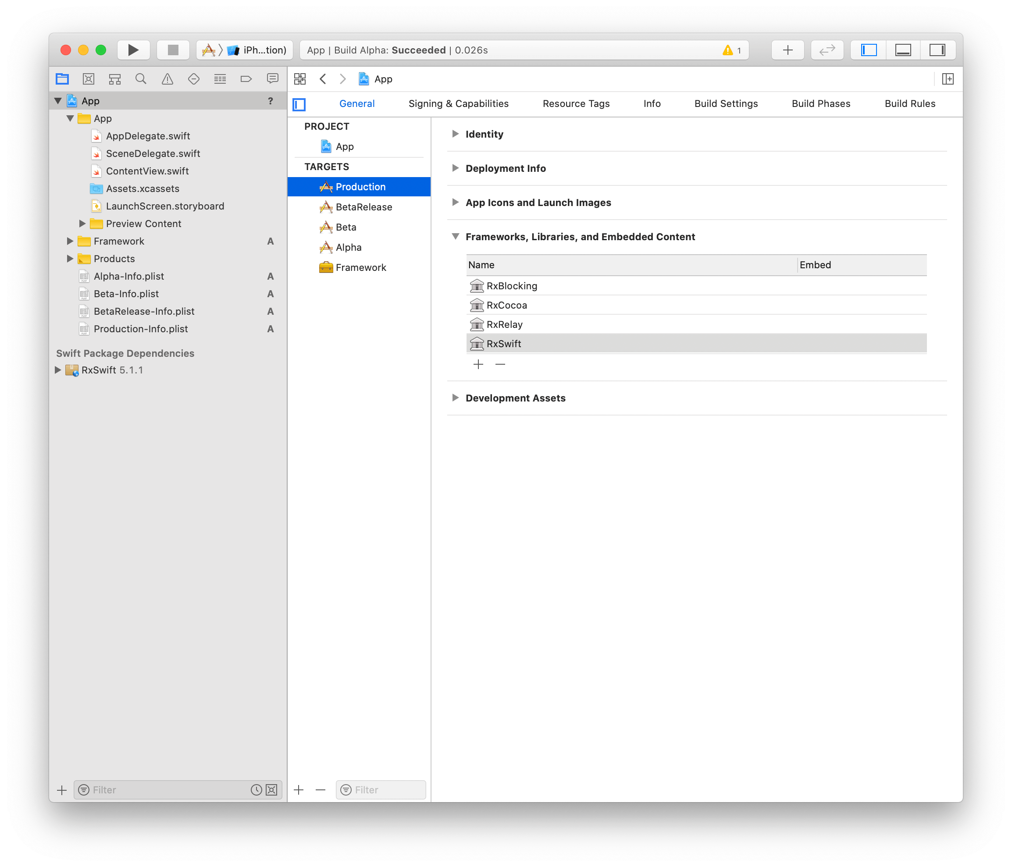Viewport: 1012px width, 867px height.
Task: Open the Build Settings tab
Action: [x=726, y=103]
